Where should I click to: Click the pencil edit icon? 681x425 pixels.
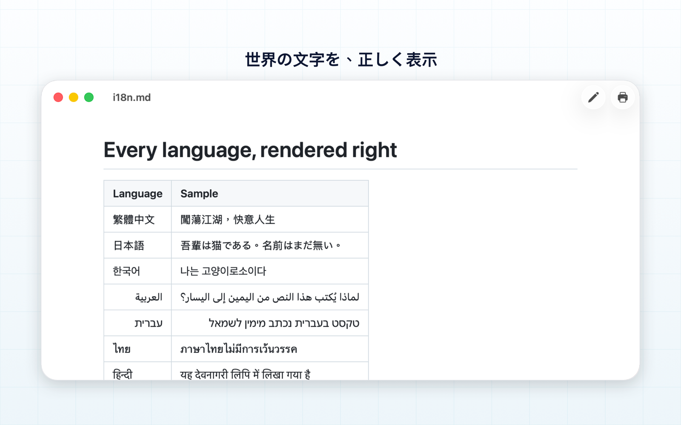pyautogui.click(x=593, y=97)
